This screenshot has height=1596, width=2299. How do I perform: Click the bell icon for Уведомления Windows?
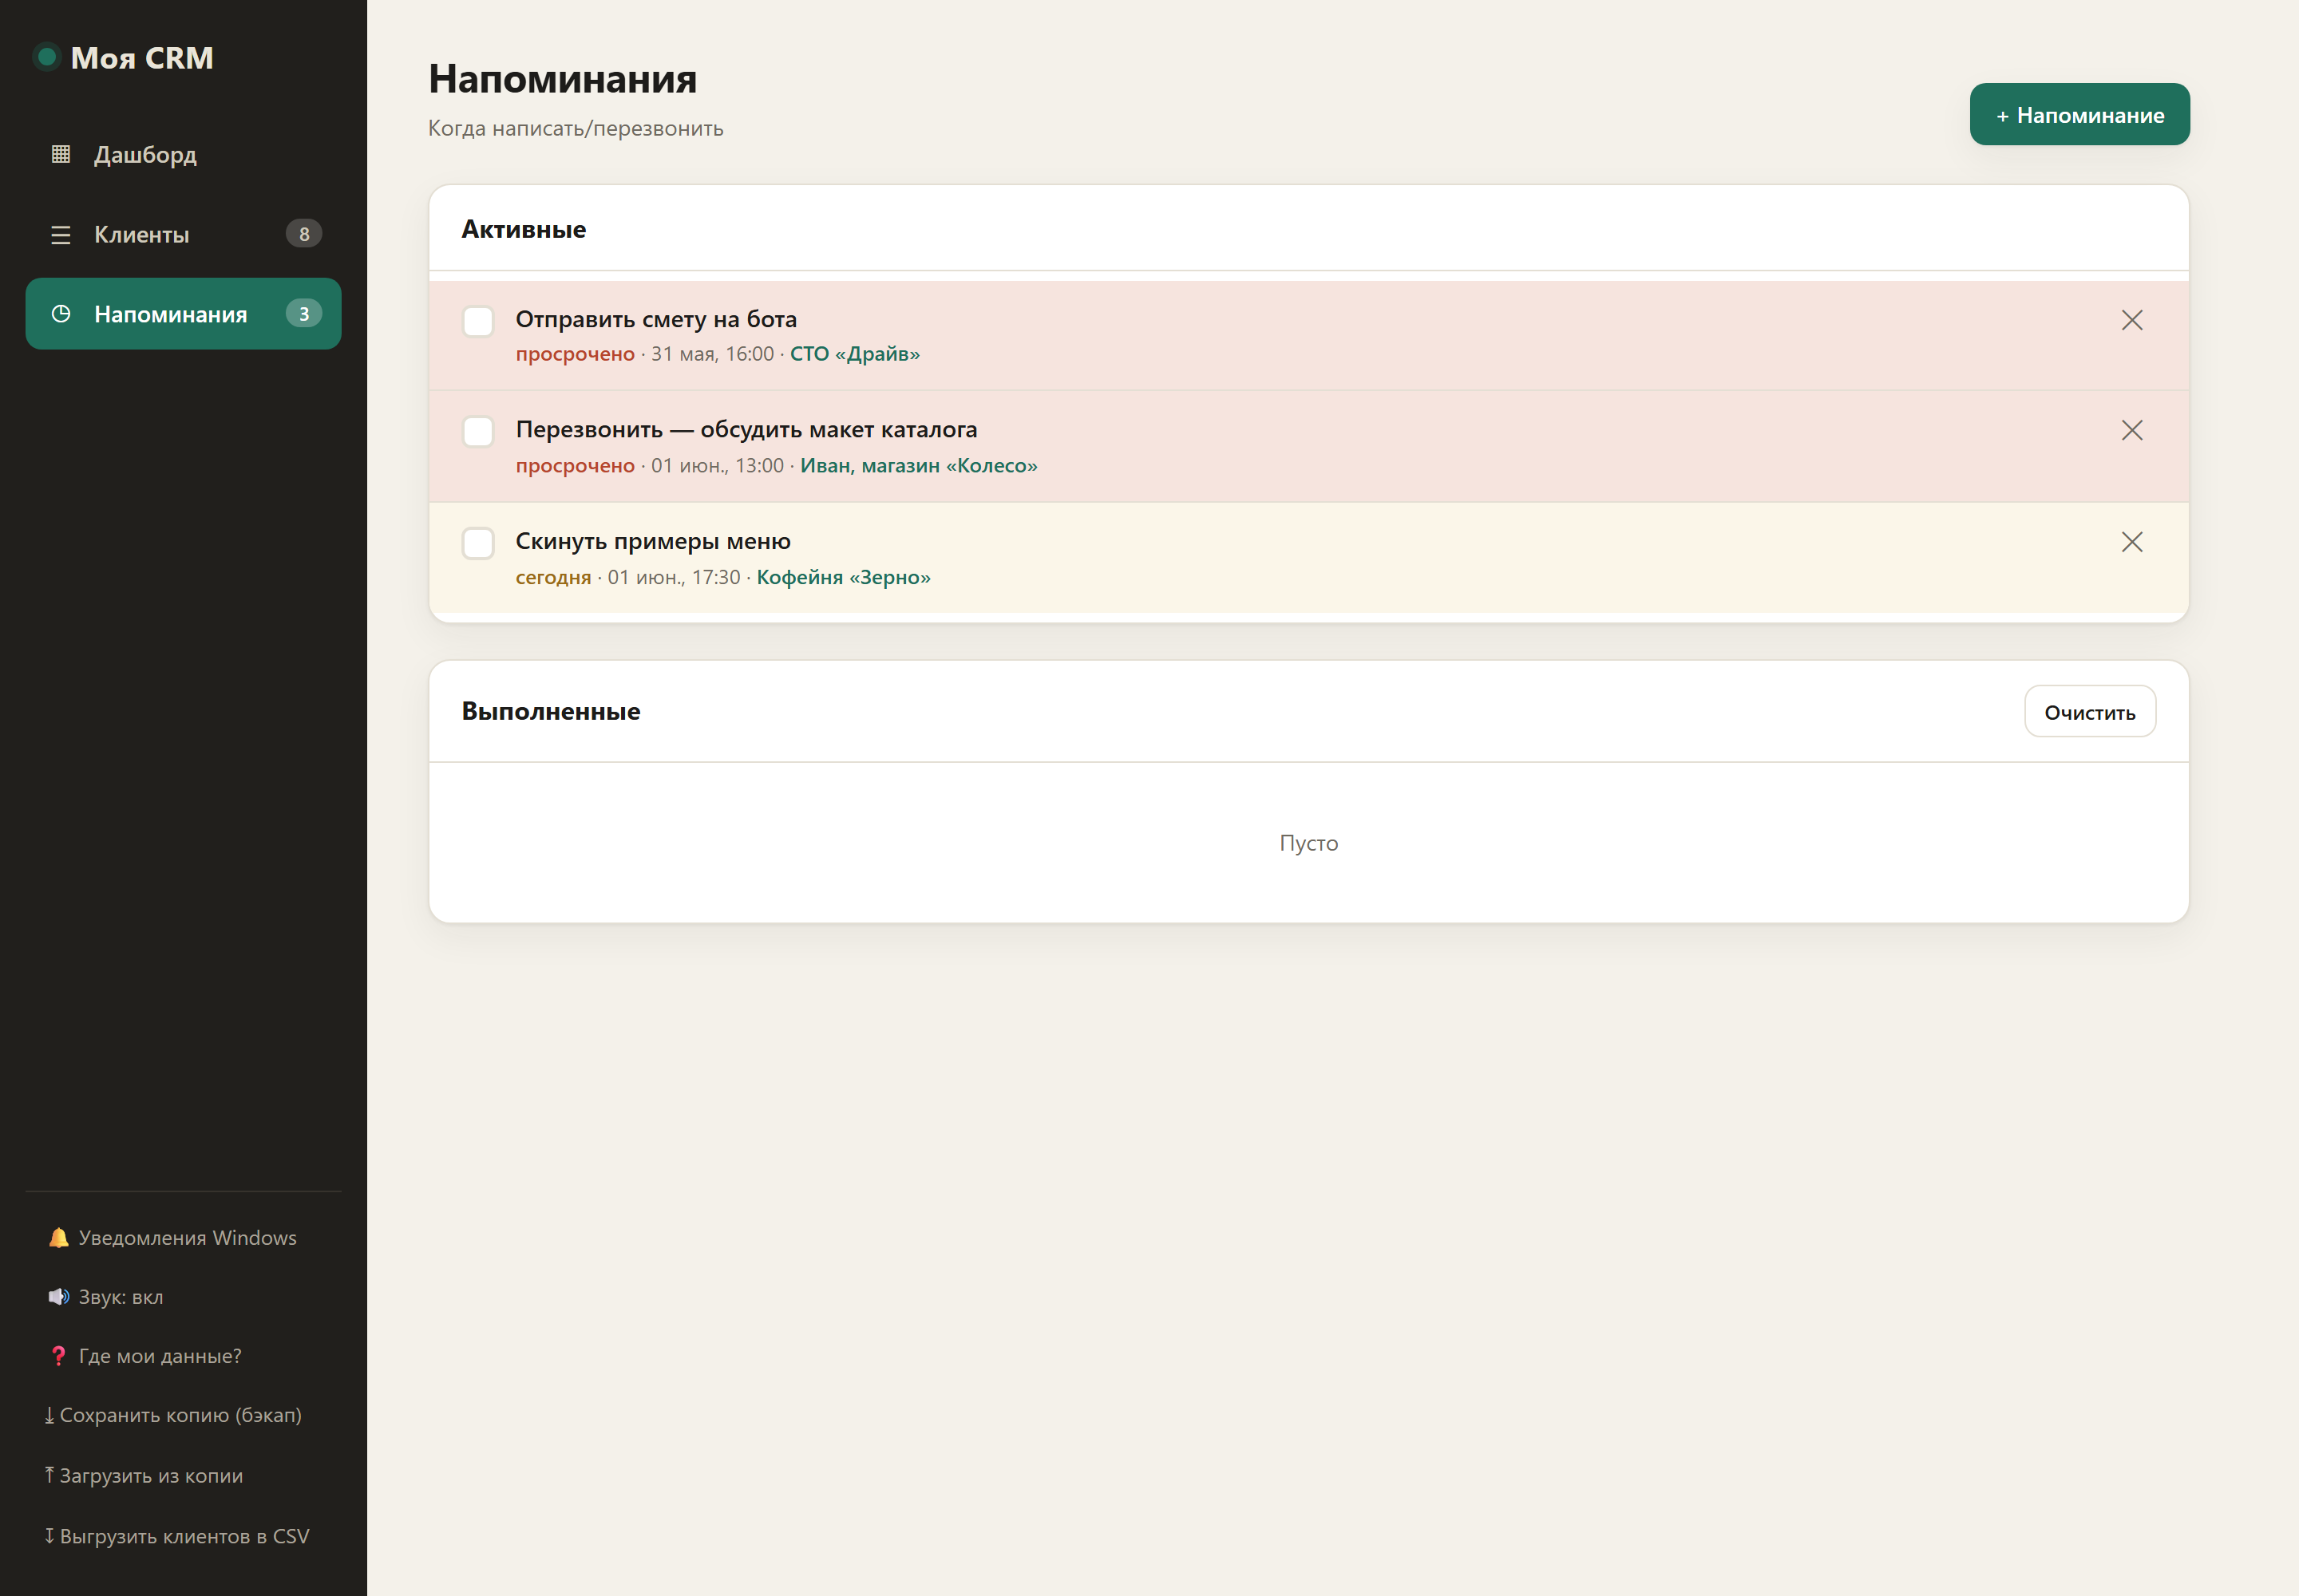tap(59, 1238)
